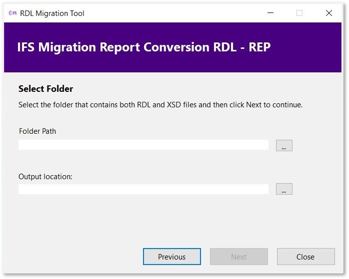Click into the Output location field
The image size is (349, 279).
tap(143, 189)
